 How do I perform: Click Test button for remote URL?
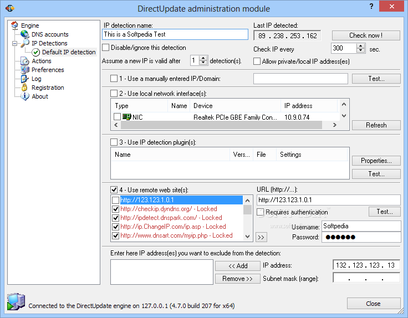385,212
